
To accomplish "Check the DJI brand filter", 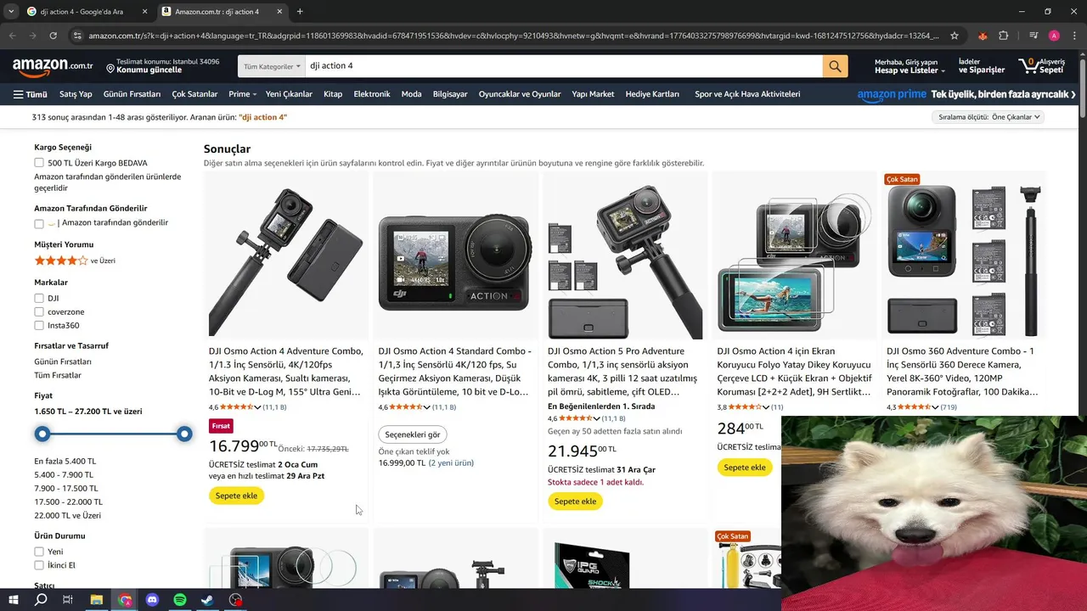I will (39, 299).
